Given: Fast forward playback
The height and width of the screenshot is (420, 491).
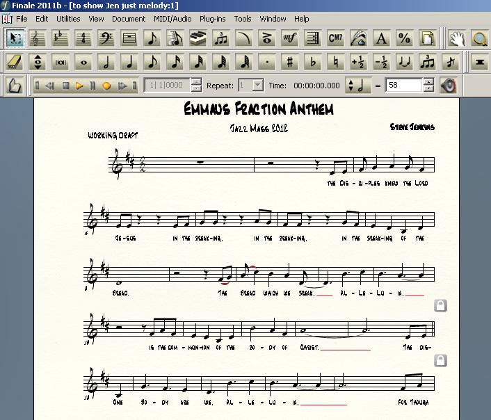Looking at the screenshot, I should pos(122,86).
